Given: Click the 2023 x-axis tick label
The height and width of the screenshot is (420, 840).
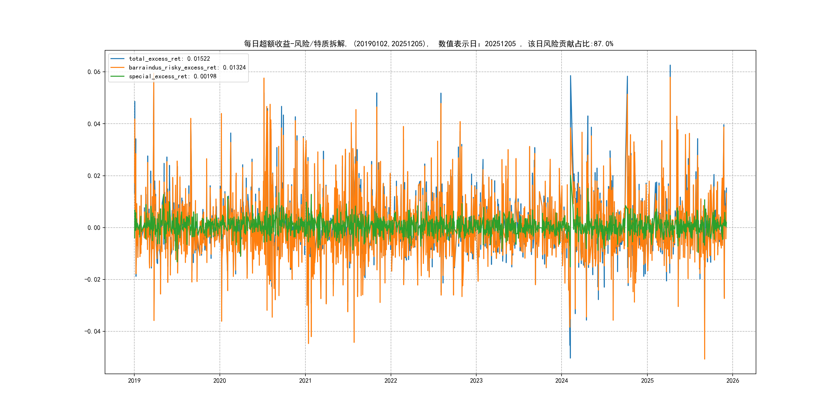Looking at the screenshot, I should coord(476,381).
